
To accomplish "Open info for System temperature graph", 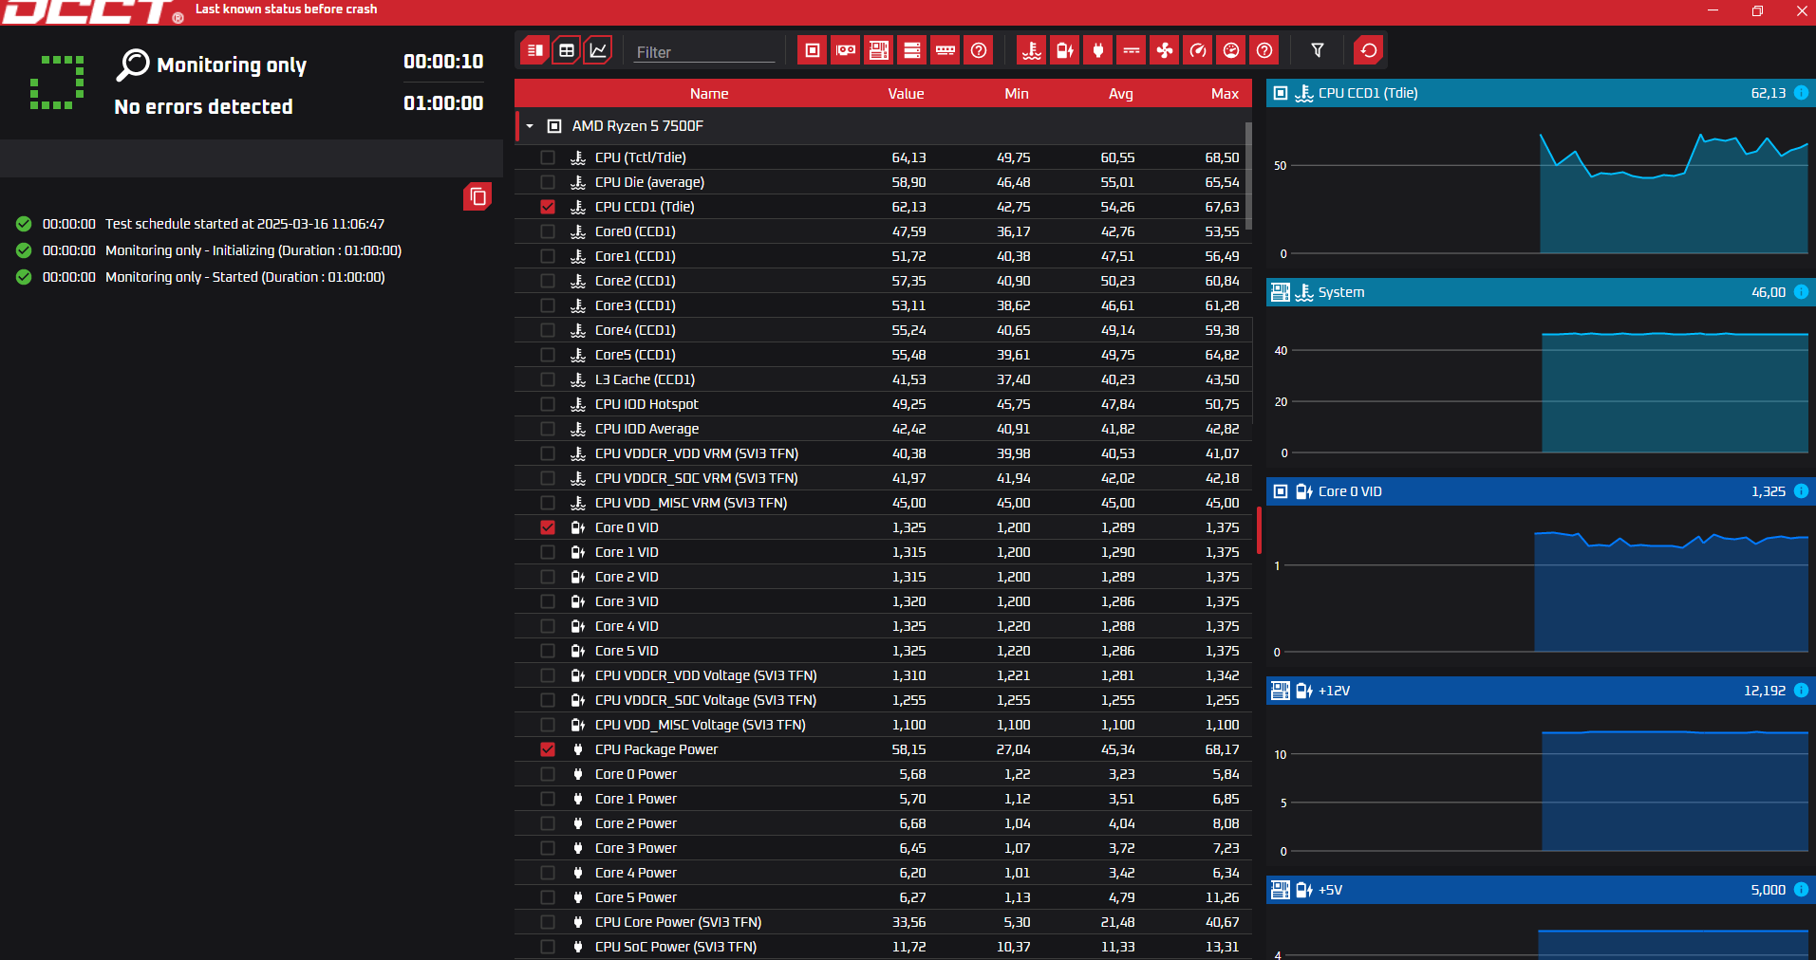I will point(1801,292).
